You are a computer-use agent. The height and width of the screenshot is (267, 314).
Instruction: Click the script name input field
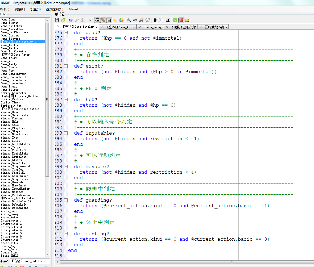30,261
